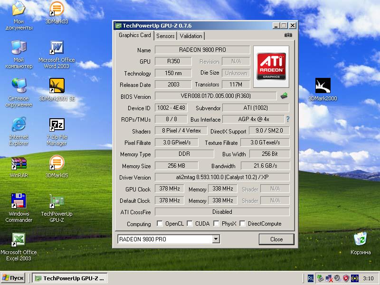The image size is (380, 285).
Task: Click the DirectX Support value 9.0 / SM2.0
Action: 269,131
